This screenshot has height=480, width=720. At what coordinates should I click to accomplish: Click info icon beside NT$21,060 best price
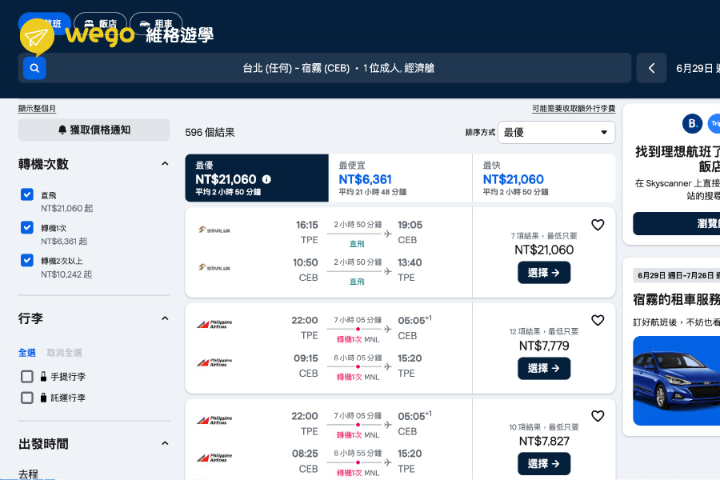coord(266,179)
